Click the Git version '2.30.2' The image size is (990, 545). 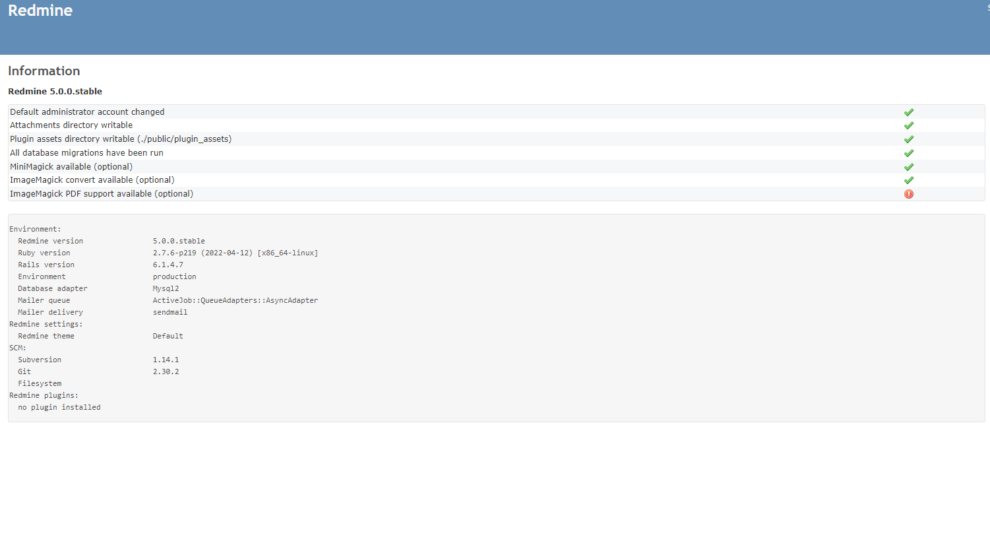(166, 372)
